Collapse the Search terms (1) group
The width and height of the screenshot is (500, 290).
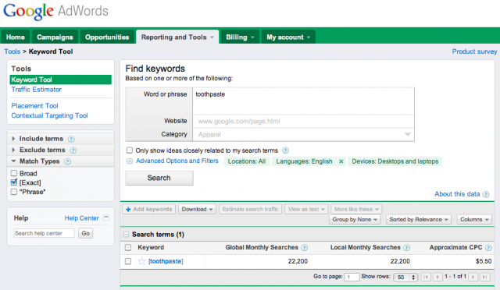click(126, 235)
